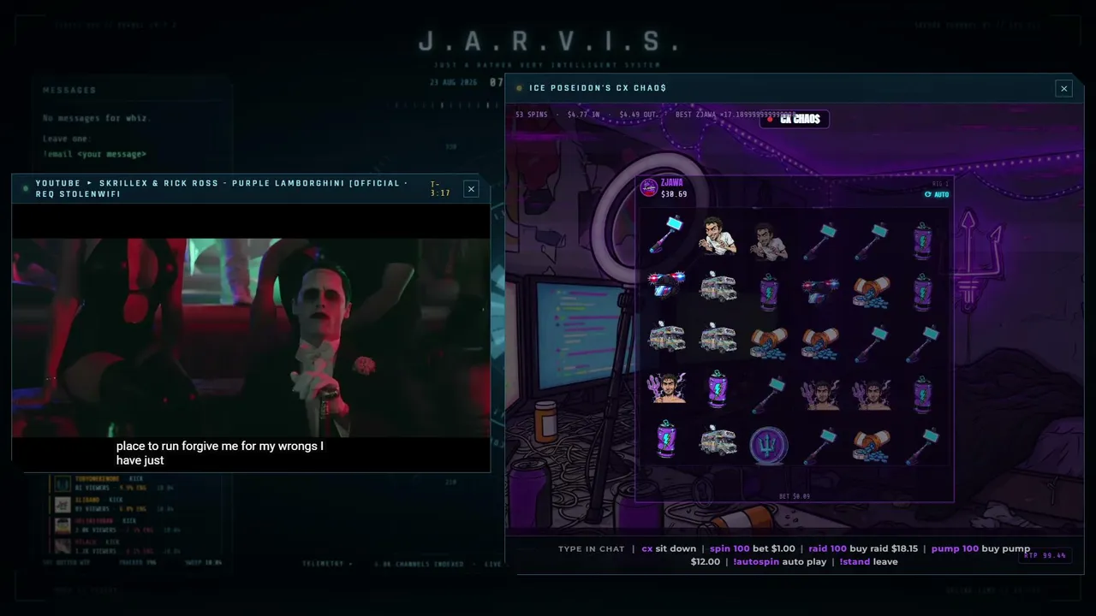
Task: Select the spilled pill bottle in the bottom row
Action: [x=871, y=446]
